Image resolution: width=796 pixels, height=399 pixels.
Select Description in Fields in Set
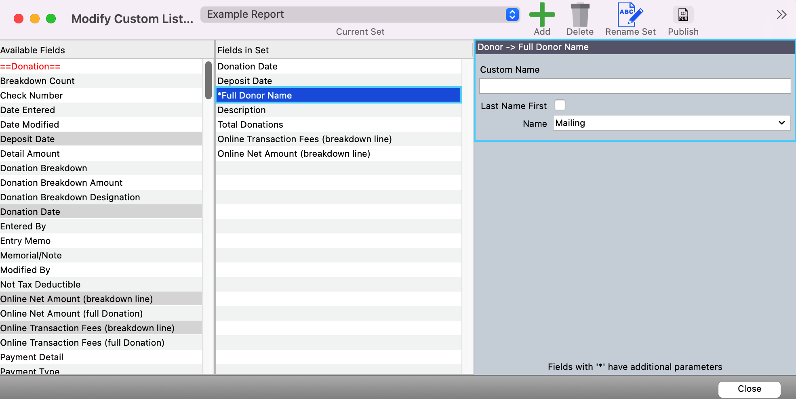pos(242,110)
